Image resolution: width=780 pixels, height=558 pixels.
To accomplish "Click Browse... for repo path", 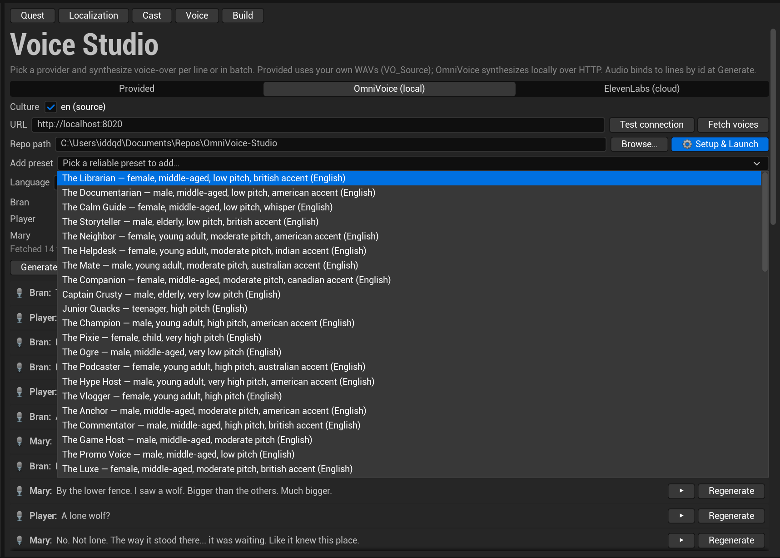I will (639, 144).
